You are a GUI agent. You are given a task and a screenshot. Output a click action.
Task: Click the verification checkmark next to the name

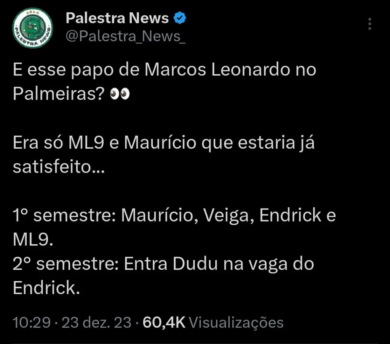180,17
